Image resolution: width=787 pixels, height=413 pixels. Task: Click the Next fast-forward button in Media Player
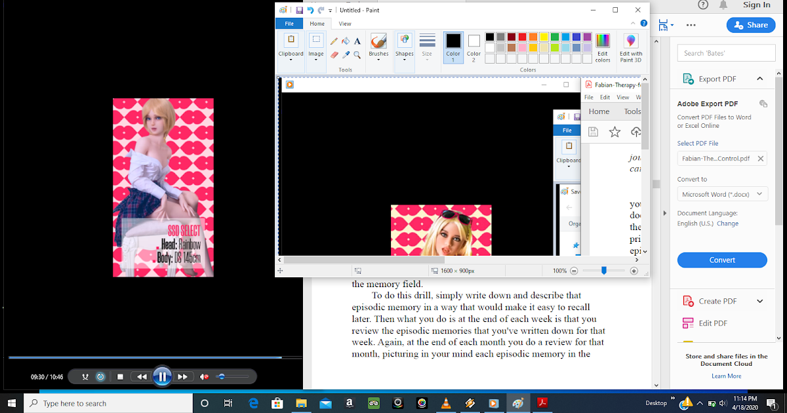coord(183,377)
